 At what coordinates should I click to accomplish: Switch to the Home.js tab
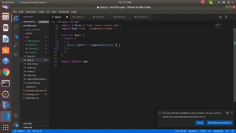[100, 17]
